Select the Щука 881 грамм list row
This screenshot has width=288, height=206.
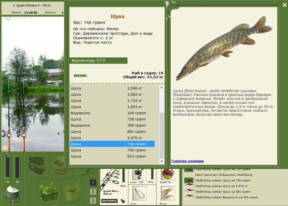112,132
